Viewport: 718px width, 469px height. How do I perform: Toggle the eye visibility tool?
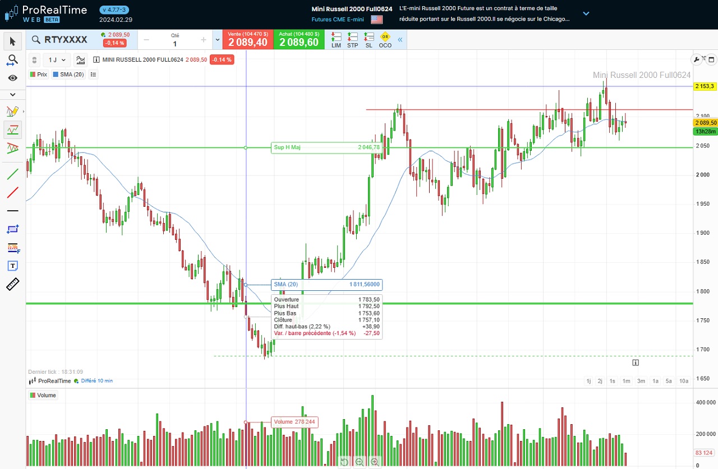12,78
